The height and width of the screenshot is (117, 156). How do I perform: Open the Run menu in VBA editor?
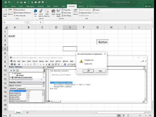47,61
